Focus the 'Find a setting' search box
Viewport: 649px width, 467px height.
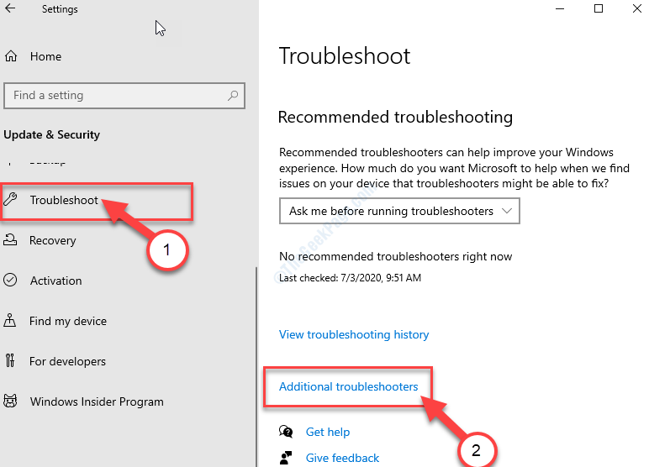118,96
